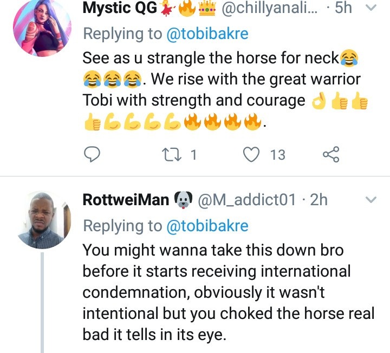Open @tobibakre link in RottweiMan's reply
Screen dimensions: 390x353
[206, 225]
